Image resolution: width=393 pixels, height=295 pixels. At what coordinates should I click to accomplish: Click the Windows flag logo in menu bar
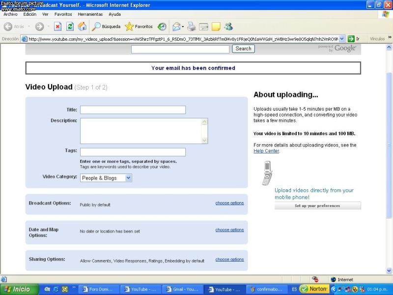tap(386, 14)
